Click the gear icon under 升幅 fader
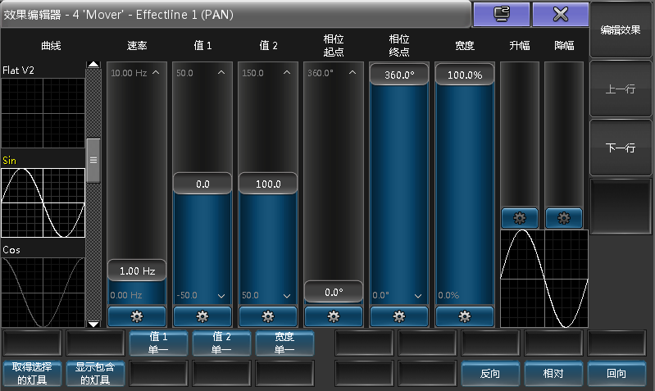Screen dimensions: 655x391 tap(520, 218)
